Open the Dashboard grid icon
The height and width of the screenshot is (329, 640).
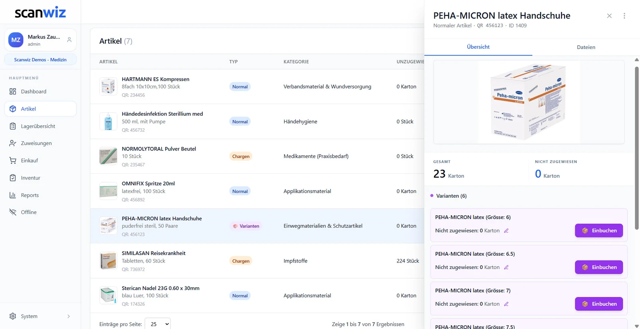[x=13, y=92]
